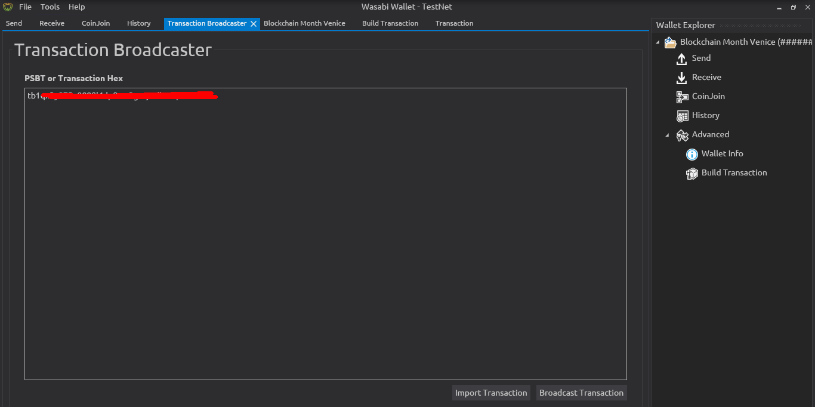Select Blockchain Month Venice wallet in explorer

[x=746, y=42]
